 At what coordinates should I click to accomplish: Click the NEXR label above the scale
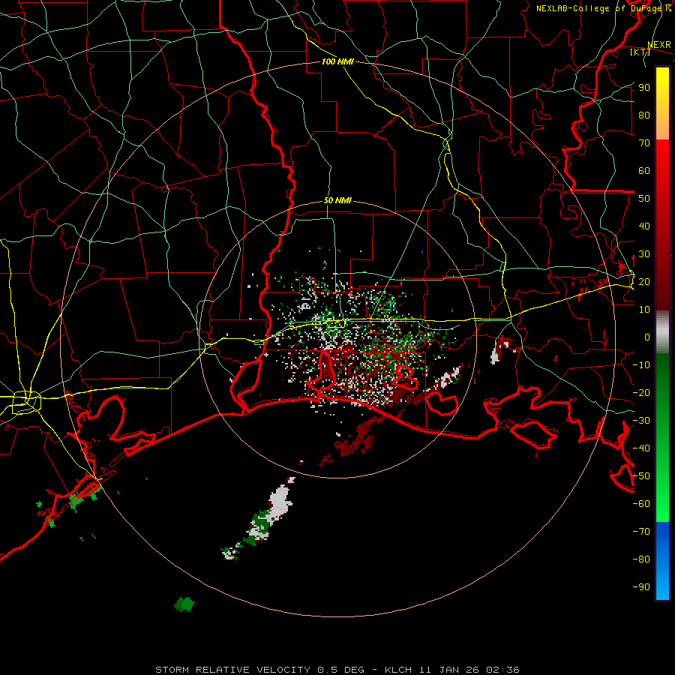tap(659, 45)
